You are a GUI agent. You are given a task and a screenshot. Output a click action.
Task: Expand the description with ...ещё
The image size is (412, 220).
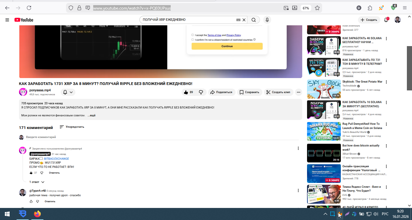point(92,115)
